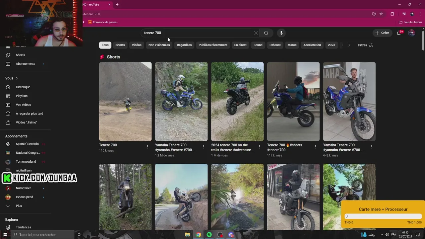Open options for 1,2 M de vues short
The width and height of the screenshot is (425, 239).
pos(204,146)
